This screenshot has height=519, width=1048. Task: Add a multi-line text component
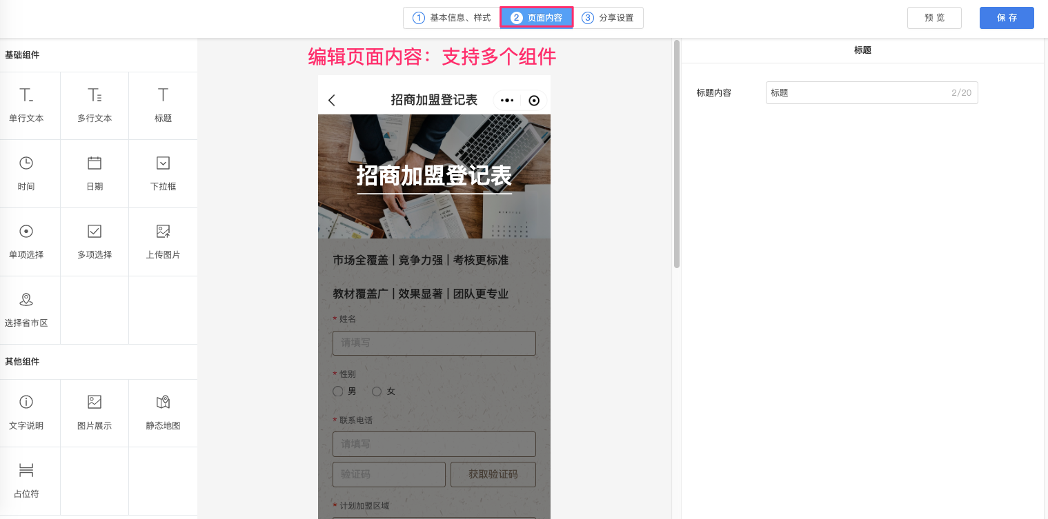point(95,105)
